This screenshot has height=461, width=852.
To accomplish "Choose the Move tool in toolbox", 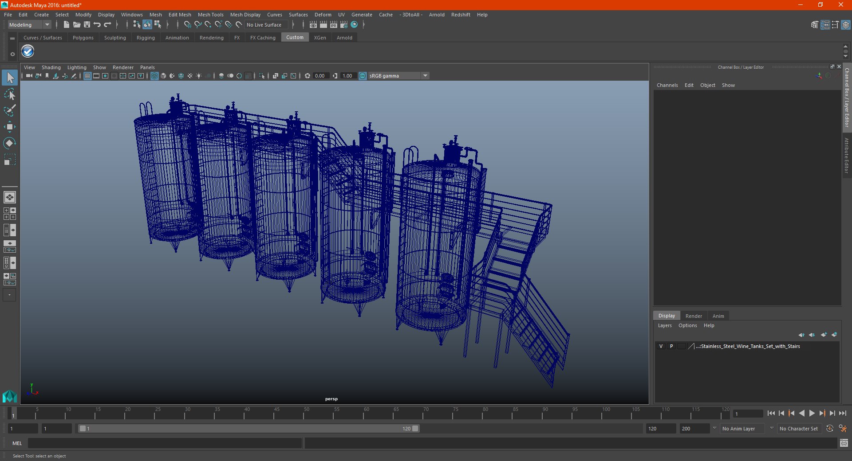I will 9,127.
